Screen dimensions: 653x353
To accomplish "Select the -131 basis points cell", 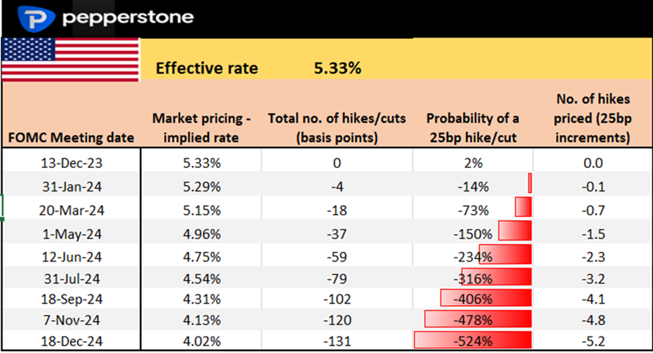I will click(337, 340).
